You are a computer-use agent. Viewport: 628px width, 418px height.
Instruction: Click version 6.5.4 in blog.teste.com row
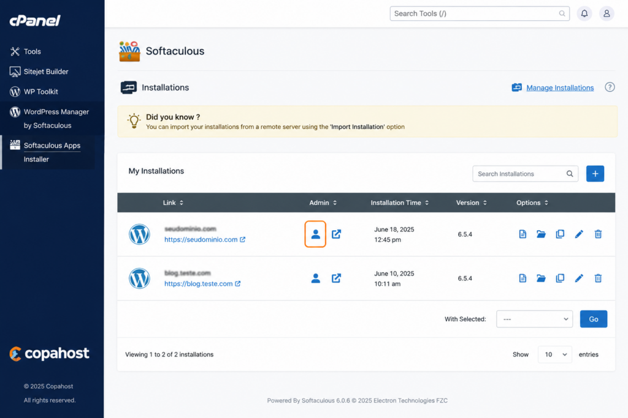[465, 278]
